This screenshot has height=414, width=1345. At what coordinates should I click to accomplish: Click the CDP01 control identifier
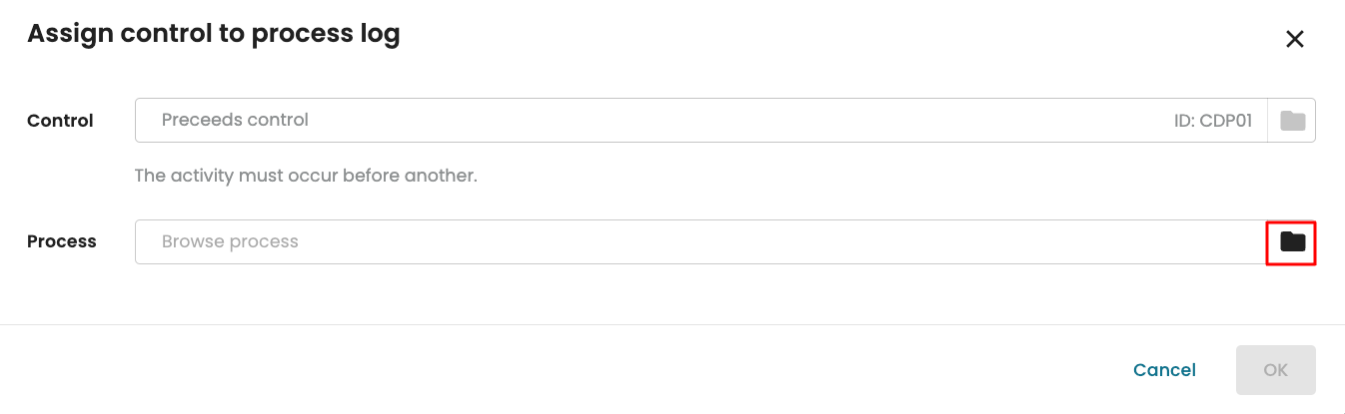click(x=1225, y=121)
